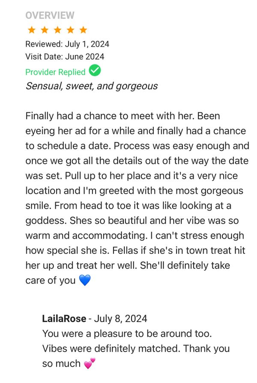
Task: Click the second rating star
Action: click(x=44, y=30)
